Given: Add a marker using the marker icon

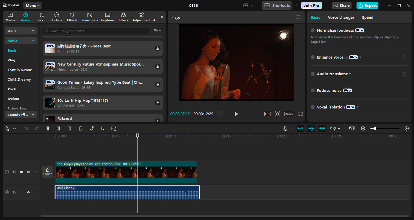Looking at the screenshot, I should [103, 128].
